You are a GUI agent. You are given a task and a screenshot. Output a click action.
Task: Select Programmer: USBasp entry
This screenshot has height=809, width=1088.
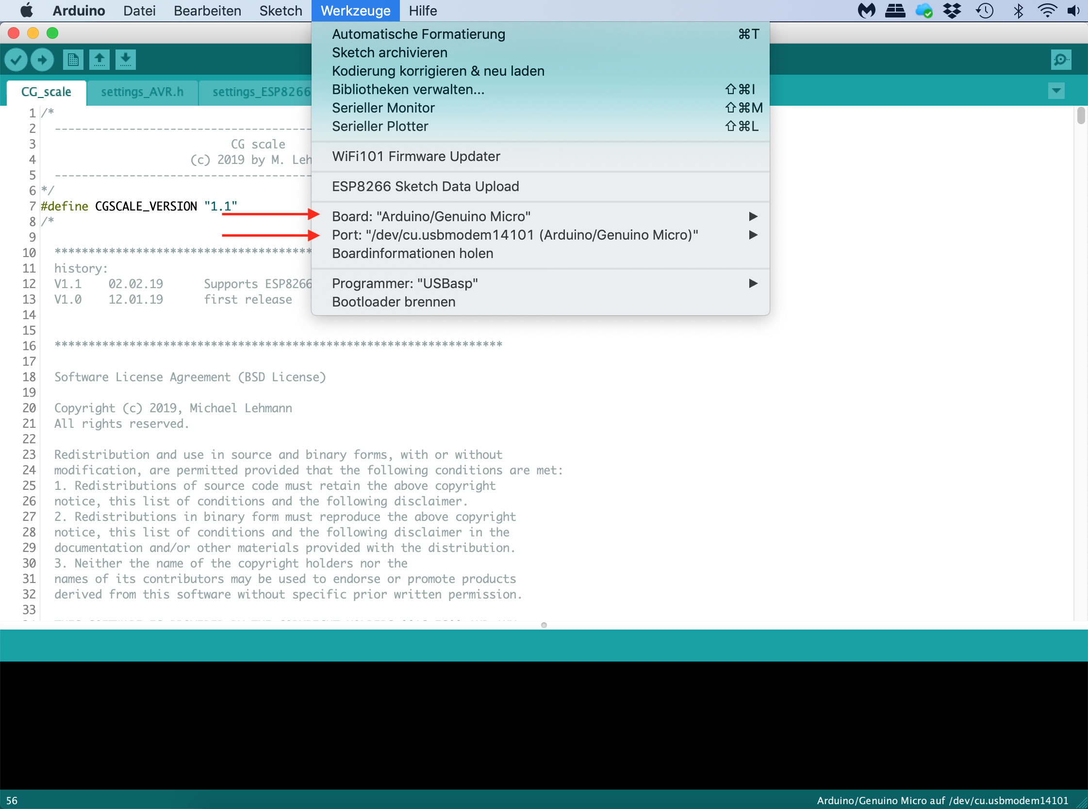540,284
